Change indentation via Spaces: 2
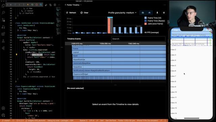Screen dimensions: 216x122 click(x=83, y=121)
